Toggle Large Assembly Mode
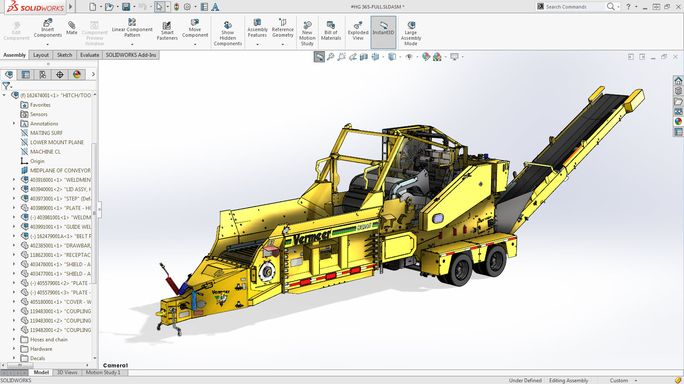Screen dimensions: 684x384 411,32
